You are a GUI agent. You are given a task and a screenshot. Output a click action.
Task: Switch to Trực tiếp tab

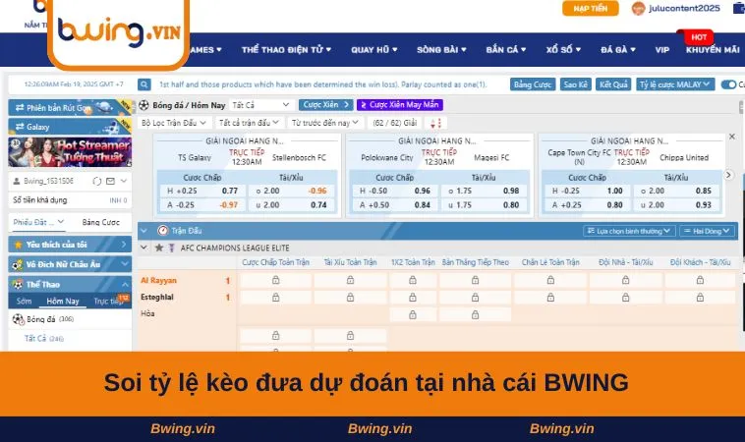(107, 301)
